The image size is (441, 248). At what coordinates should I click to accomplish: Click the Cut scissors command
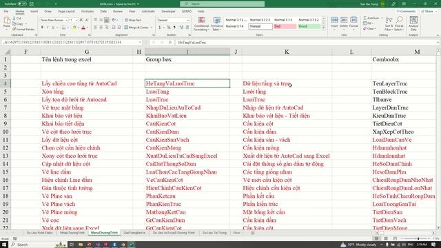[17, 19]
